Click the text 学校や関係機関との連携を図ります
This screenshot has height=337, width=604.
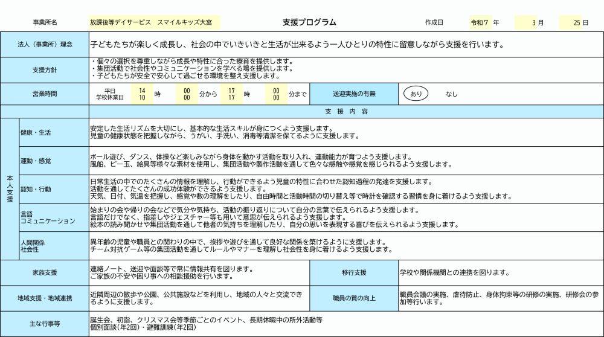tap(455, 273)
